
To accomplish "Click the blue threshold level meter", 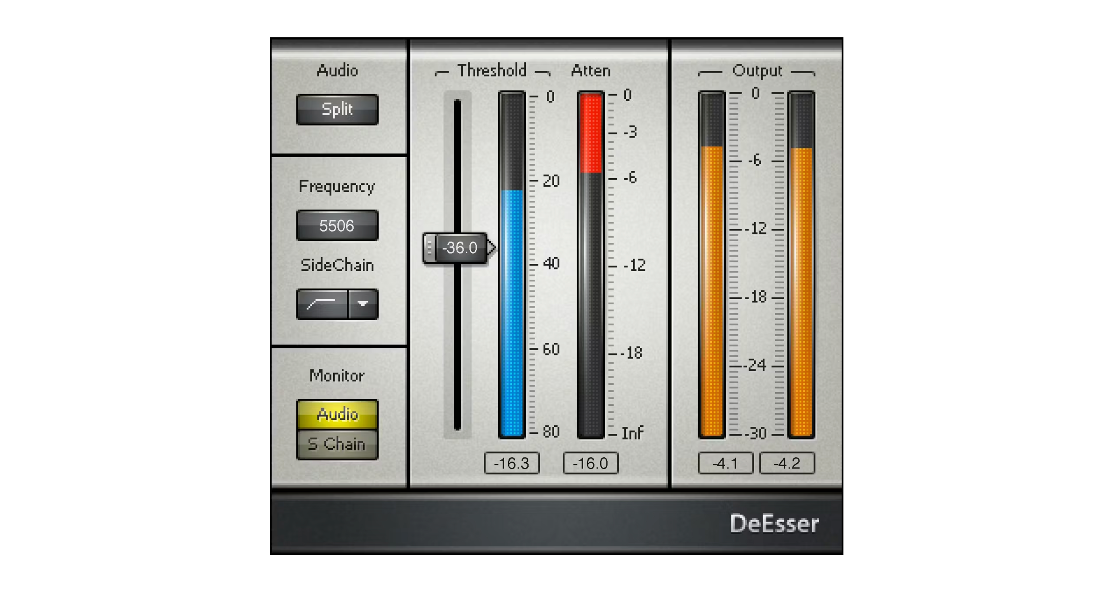I will [512, 265].
